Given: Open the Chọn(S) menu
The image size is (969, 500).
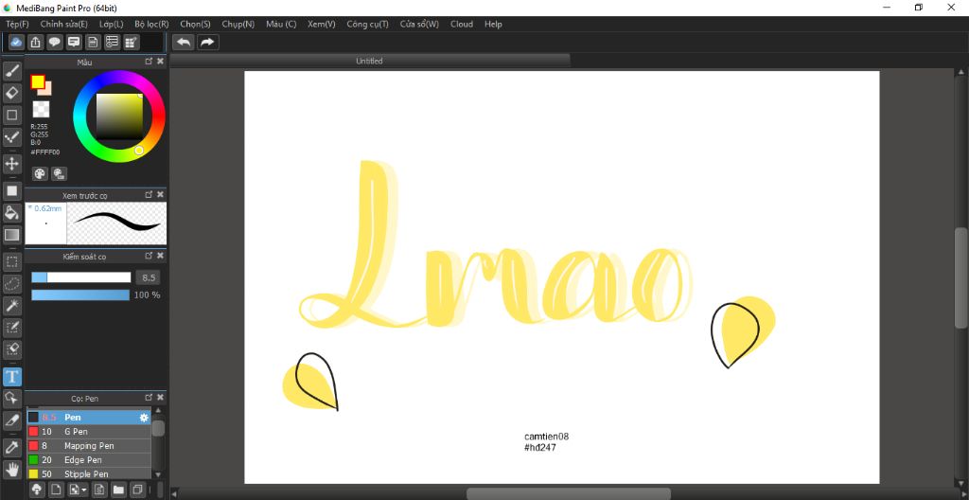Looking at the screenshot, I should coord(195,24).
